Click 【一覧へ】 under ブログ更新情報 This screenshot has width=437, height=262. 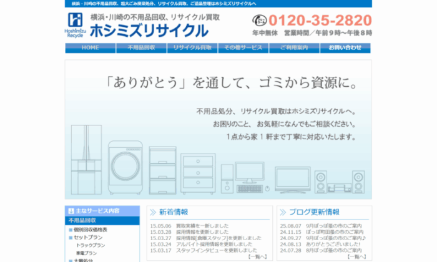pyautogui.click(x=356, y=257)
